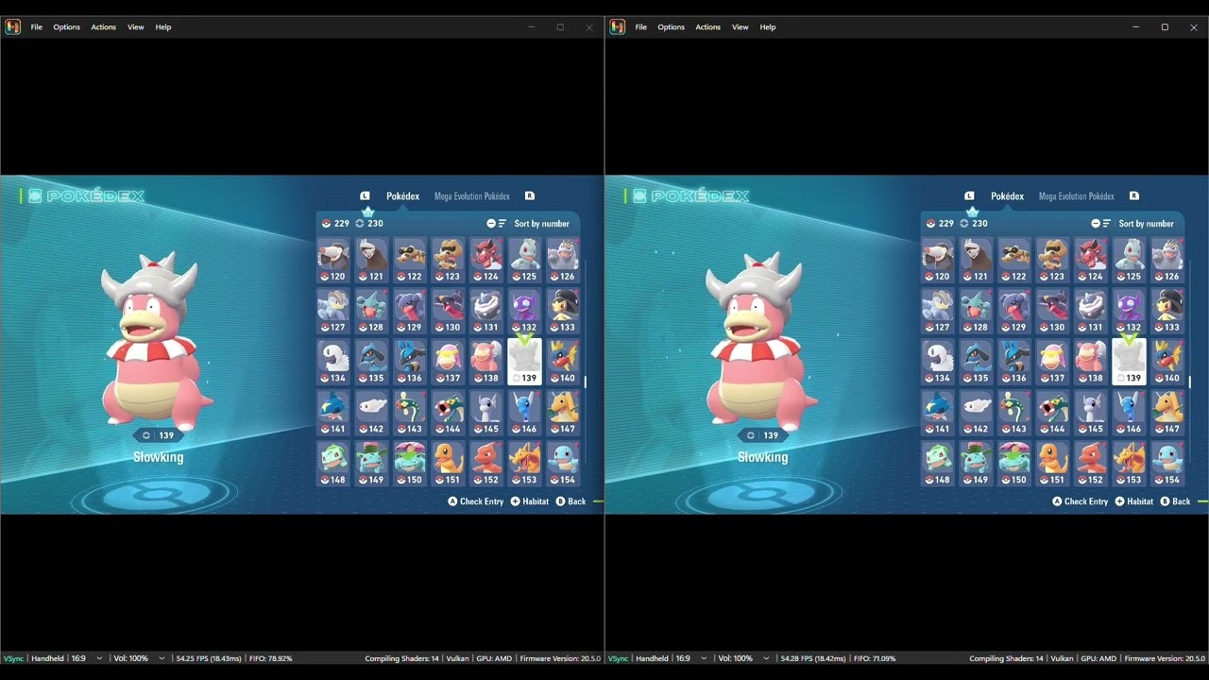
Task: Open Help menu in right window
Action: click(768, 27)
